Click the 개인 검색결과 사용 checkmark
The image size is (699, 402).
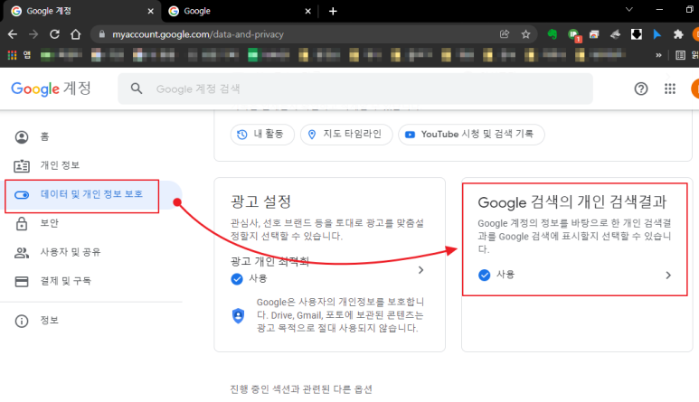tap(484, 276)
